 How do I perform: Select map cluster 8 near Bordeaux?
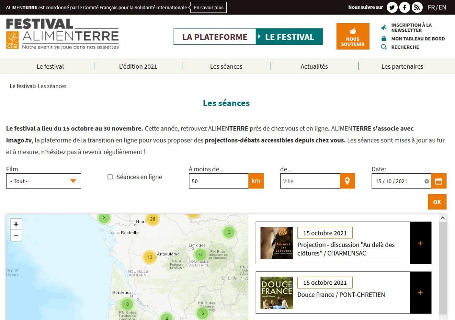pos(127,304)
